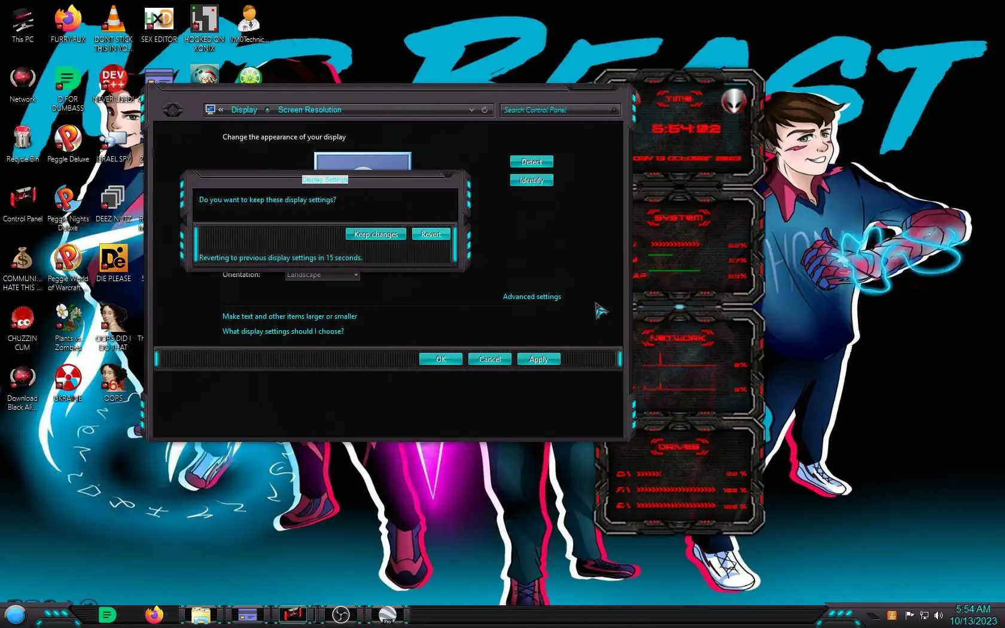This screenshot has height=628, width=1005.
Task: Click the back navigation button in Control Panel
Action: (x=173, y=110)
